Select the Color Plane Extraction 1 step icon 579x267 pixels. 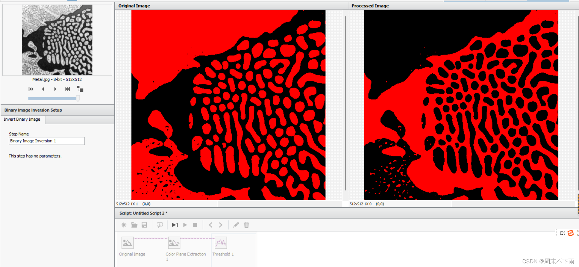(174, 243)
